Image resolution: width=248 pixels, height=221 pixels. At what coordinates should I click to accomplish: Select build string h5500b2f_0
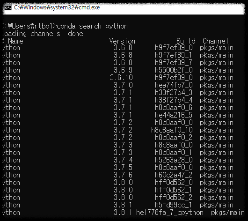pos(174,70)
